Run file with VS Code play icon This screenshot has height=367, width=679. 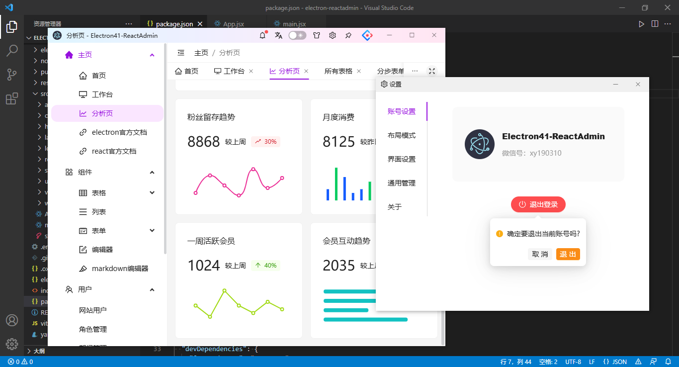click(x=641, y=24)
